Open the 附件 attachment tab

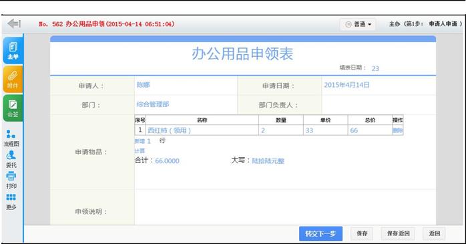13,80
